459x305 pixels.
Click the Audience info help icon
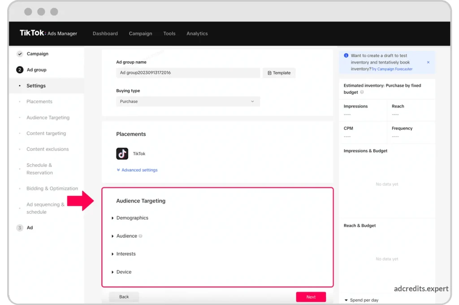[x=141, y=236]
